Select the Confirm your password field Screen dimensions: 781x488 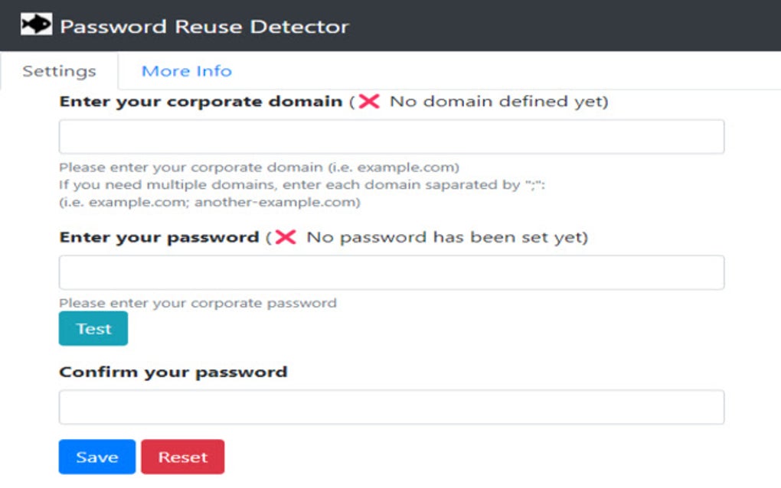coord(391,407)
